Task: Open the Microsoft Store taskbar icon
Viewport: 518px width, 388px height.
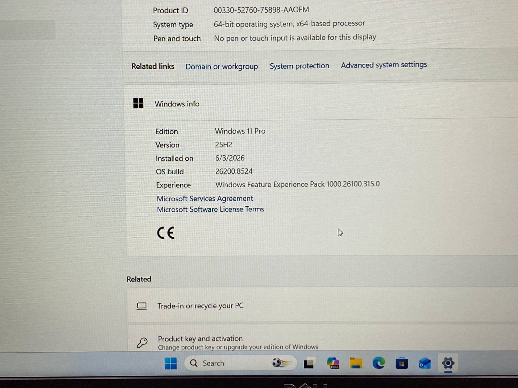Action: pyautogui.click(x=401, y=363)
